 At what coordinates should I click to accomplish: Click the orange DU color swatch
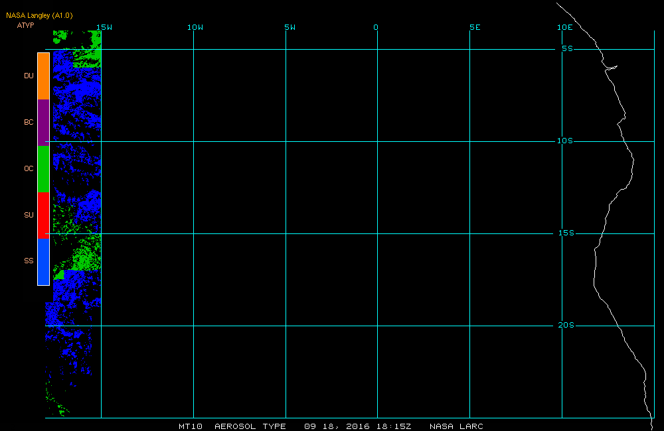point(44,76)
